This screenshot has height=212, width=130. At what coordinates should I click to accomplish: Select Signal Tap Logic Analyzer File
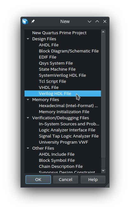tap(69, 136)
